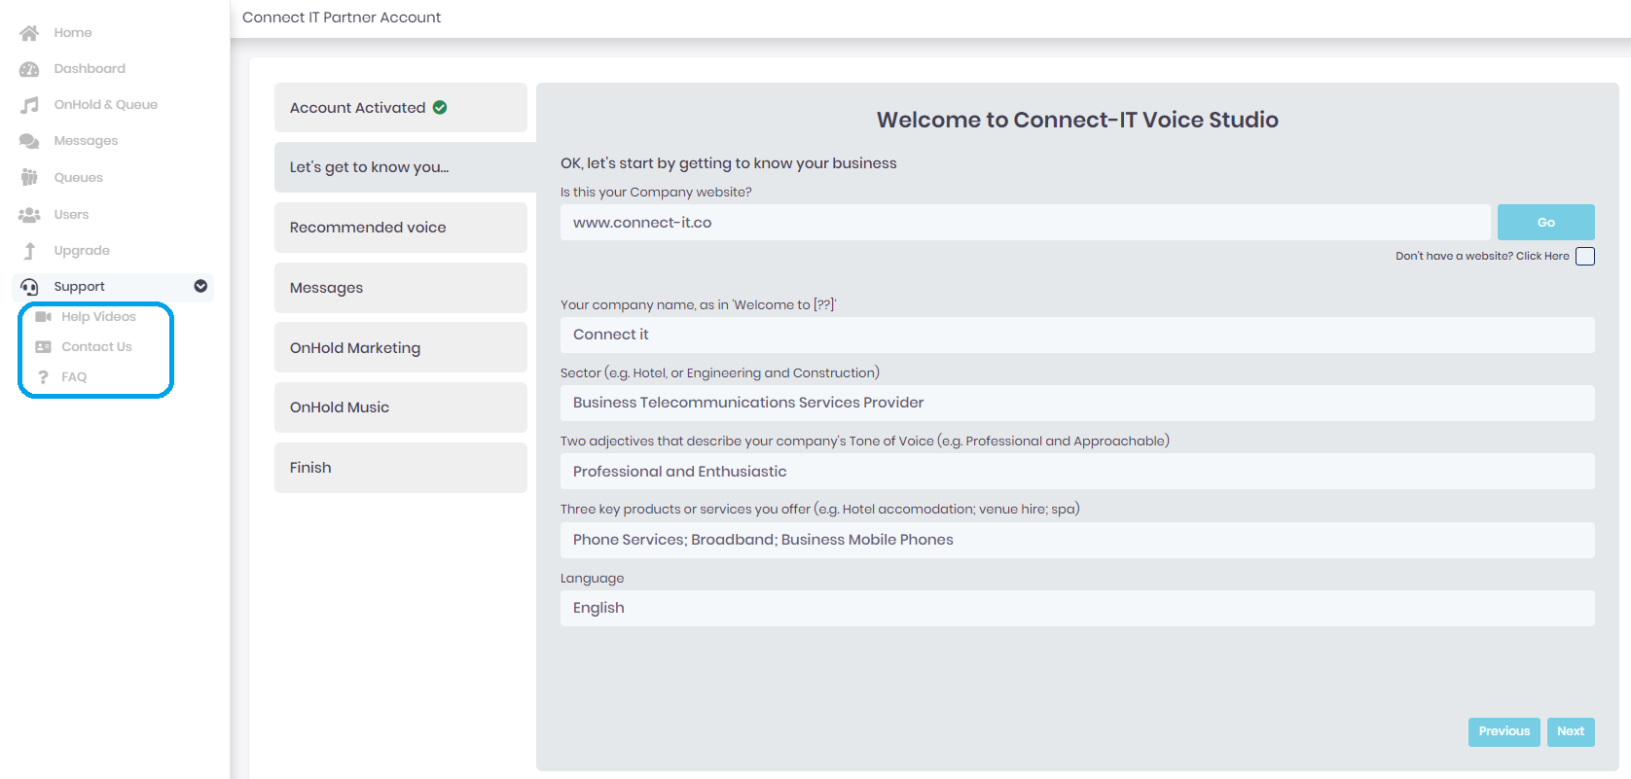This screenshot has width=1631, height=779.
Task: Click the Support headset icon
Action: point(29,287)
